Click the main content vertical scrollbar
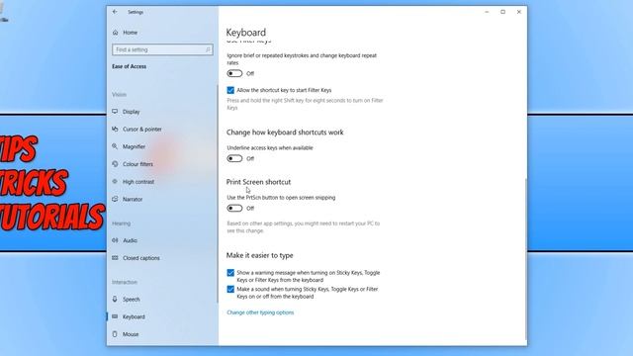Screen dimensions: 633x356 (525, 258)
